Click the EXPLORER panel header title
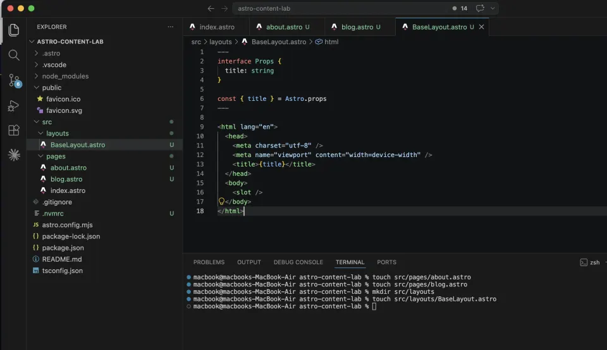 (x=51, y=26)
